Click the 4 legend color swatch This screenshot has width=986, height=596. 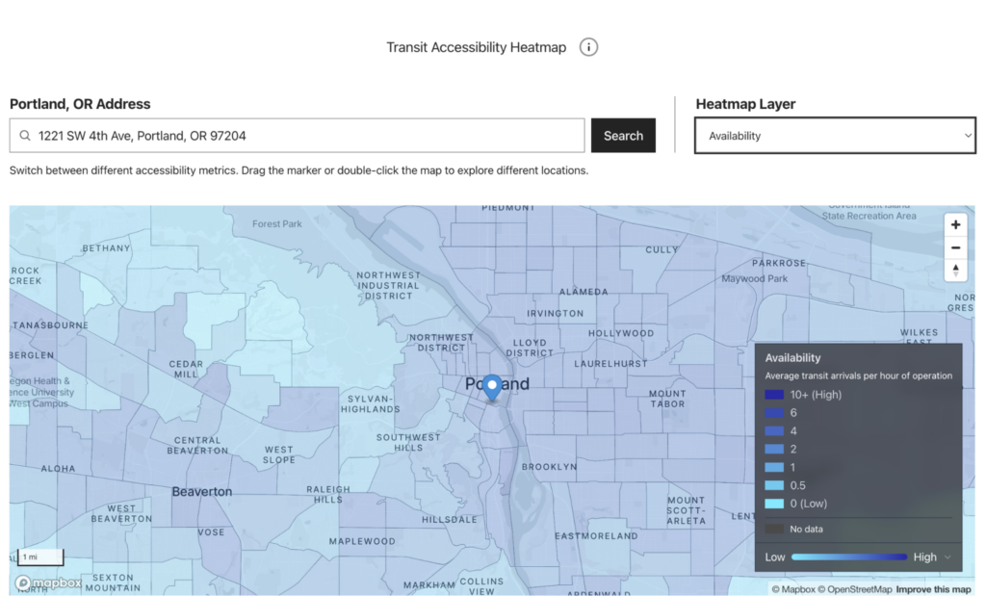[x=774, y=431]
